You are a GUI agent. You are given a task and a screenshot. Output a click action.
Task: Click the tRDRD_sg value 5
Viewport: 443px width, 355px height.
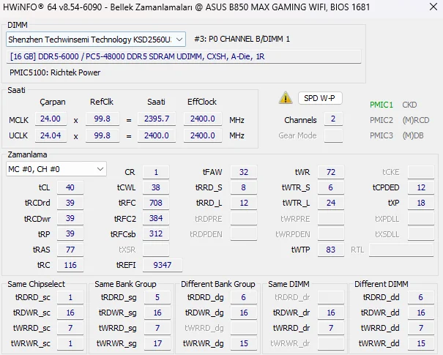(x=157, y=297)
